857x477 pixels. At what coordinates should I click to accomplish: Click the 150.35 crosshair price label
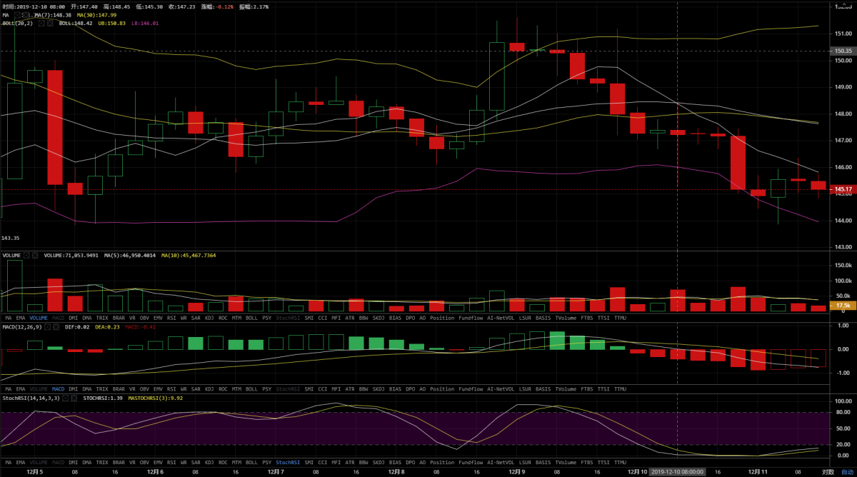[843, 51]
